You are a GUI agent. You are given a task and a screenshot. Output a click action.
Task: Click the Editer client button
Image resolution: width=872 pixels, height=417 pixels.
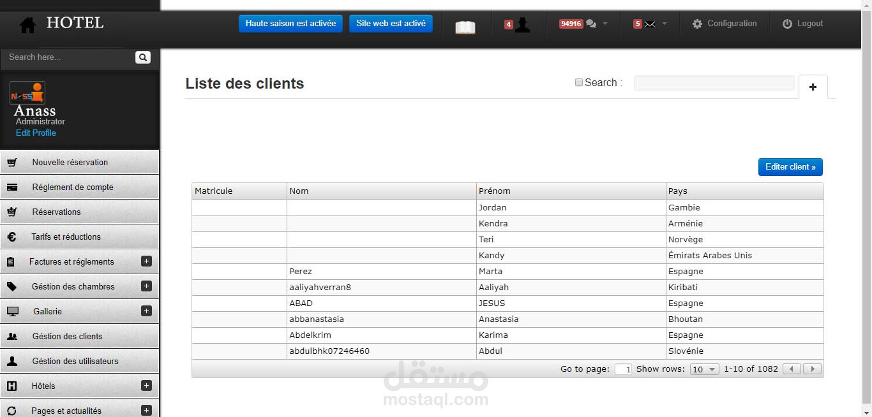[x=790, y=167]
